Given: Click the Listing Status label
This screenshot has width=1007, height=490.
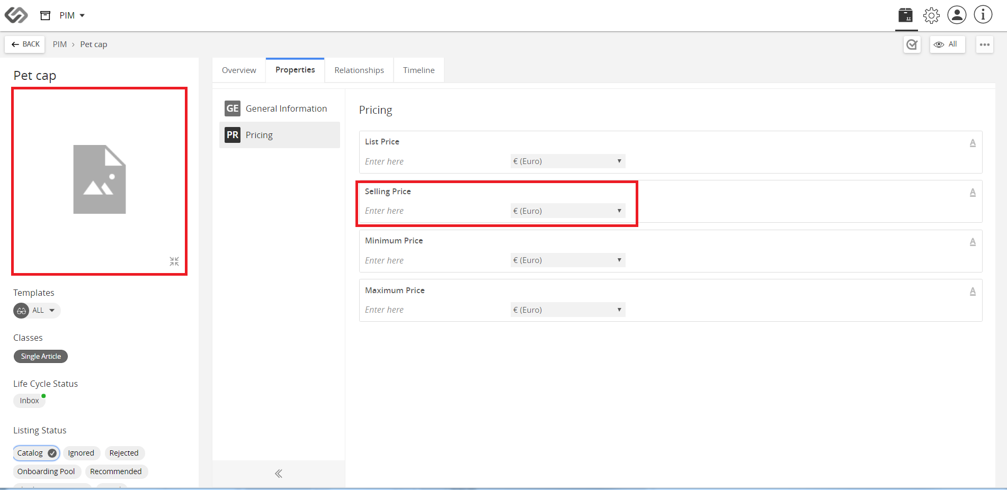Looking at the screenshot, I should point(40,431).
